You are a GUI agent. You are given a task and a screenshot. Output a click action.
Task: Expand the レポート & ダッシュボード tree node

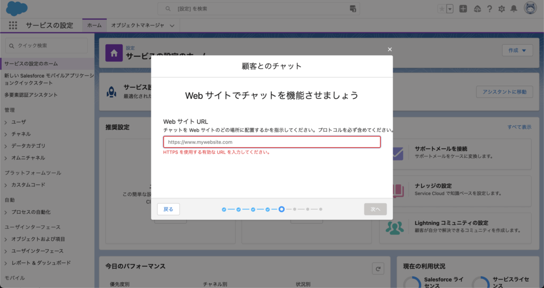[6, 264]
